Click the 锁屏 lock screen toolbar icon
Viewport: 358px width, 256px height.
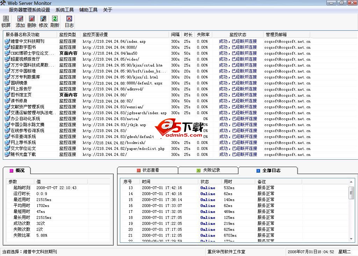pyautogui.click(x=6, y=21)
